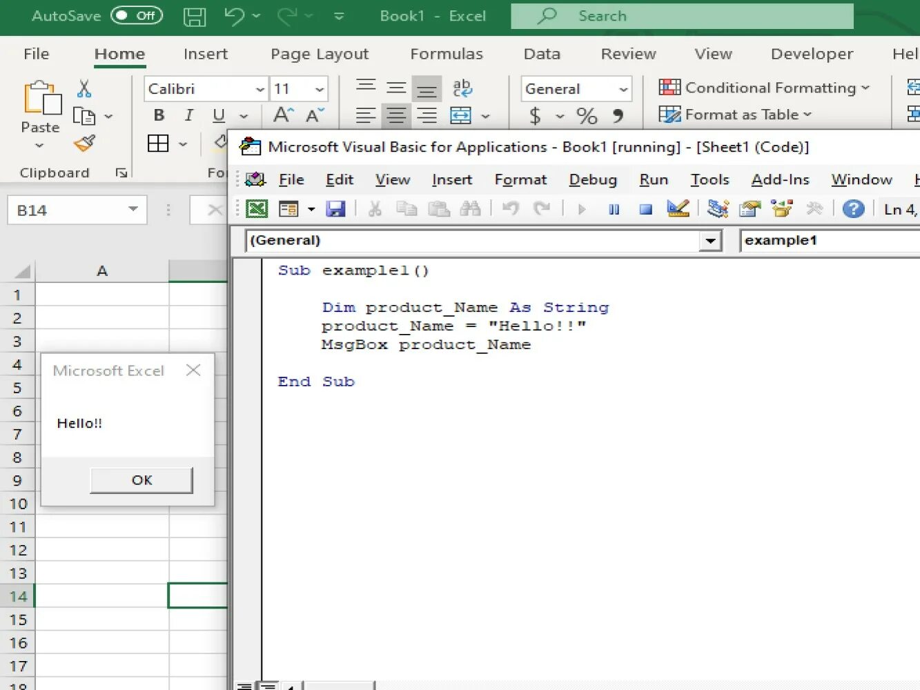The width and height of the screenshot is (920, 690).
Task: Open the font size 11 dropdown
Action: pos(320,89)
